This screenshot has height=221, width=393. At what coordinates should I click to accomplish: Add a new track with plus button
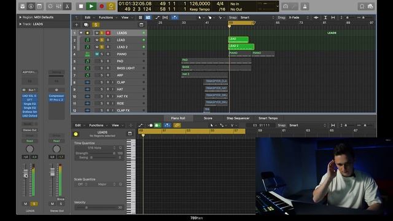[x=76, y=25]
